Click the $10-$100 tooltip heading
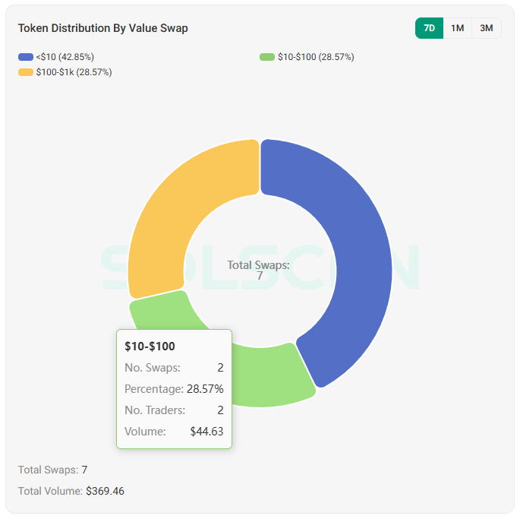This screenshot has width=520, height=519. point(150,347)
